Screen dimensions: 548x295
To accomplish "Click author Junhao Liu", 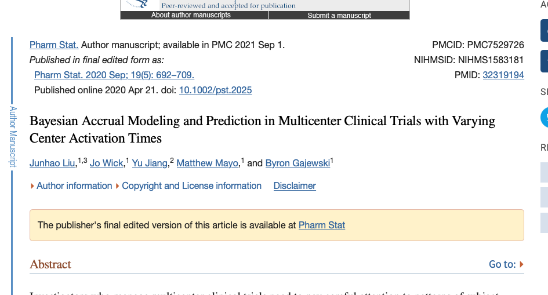I will [x=52, y=163].
